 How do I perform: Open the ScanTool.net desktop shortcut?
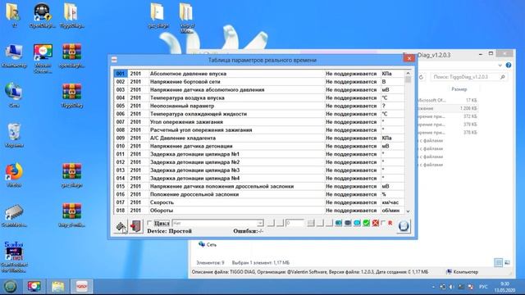(14, 256)
